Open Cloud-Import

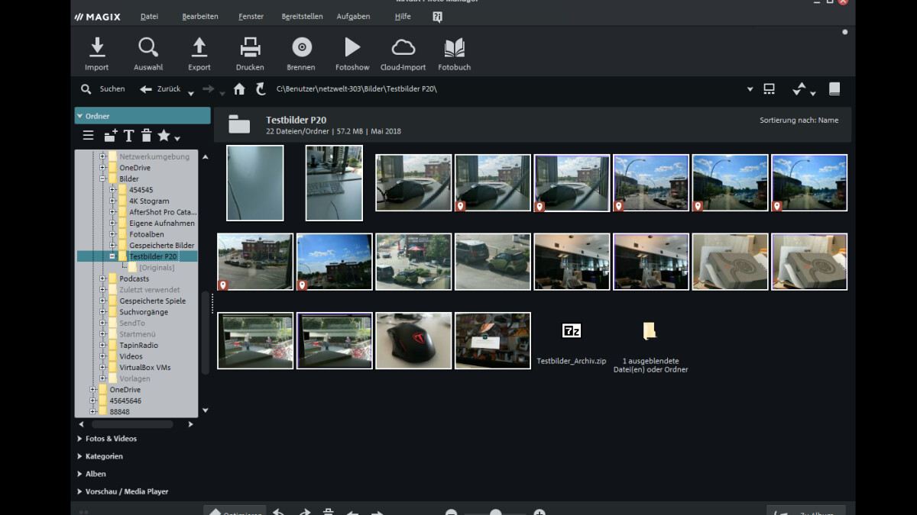[403, 54]
